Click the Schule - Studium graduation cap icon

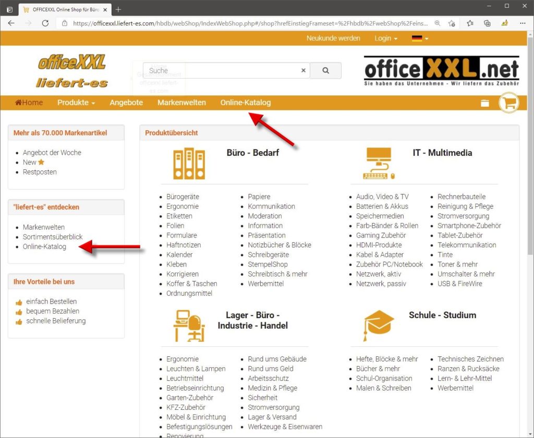coord(379,326)
